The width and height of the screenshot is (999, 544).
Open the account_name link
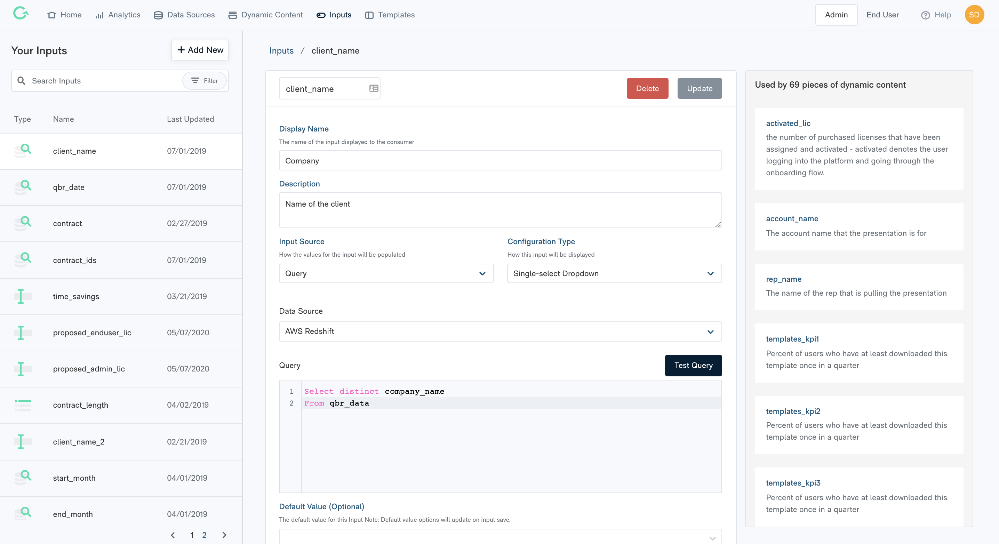pyautogui.click(x=792, y=219)
